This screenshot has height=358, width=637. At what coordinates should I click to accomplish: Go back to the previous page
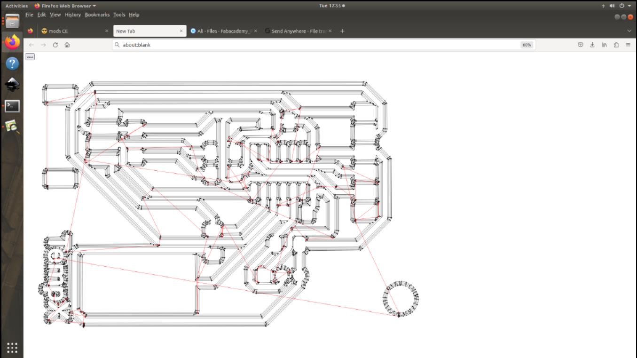point(31,45)
